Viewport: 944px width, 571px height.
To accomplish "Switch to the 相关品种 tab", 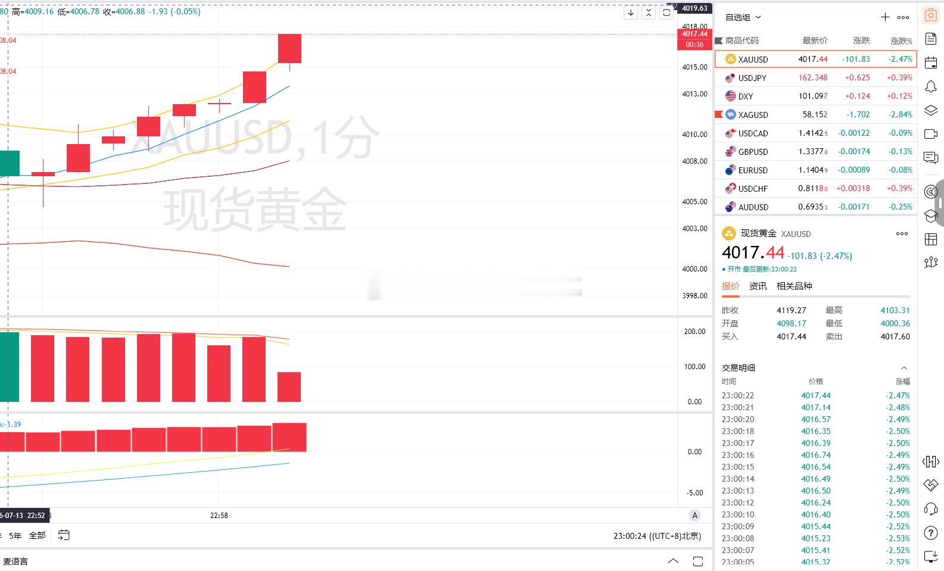I will [x=794, y=286].
